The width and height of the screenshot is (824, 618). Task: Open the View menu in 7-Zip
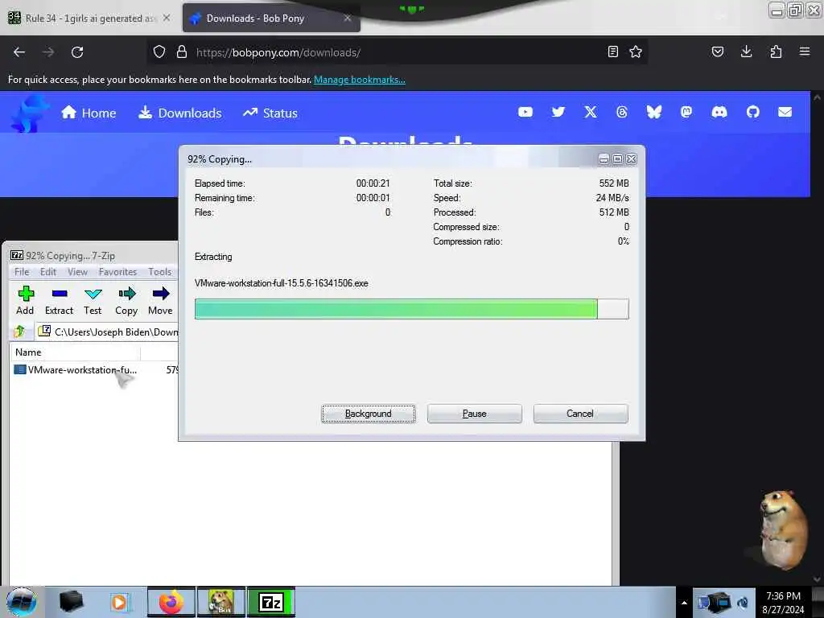pos(77,272)
